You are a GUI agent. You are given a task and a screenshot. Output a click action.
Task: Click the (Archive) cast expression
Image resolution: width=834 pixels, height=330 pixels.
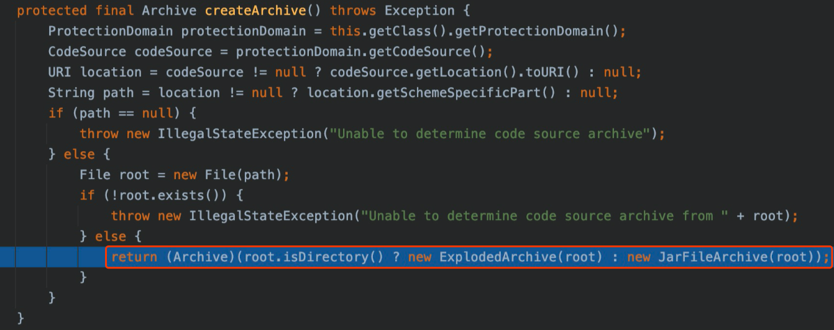201,257
